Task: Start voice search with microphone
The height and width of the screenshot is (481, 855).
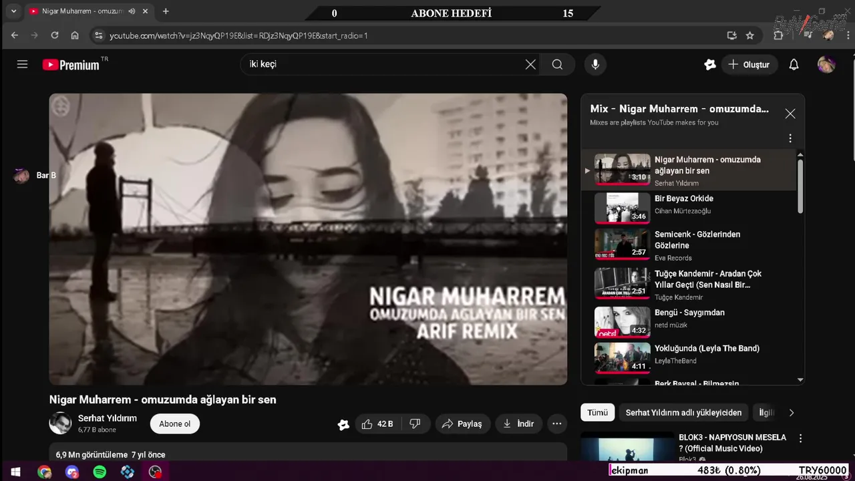Action: coord(595,65)
